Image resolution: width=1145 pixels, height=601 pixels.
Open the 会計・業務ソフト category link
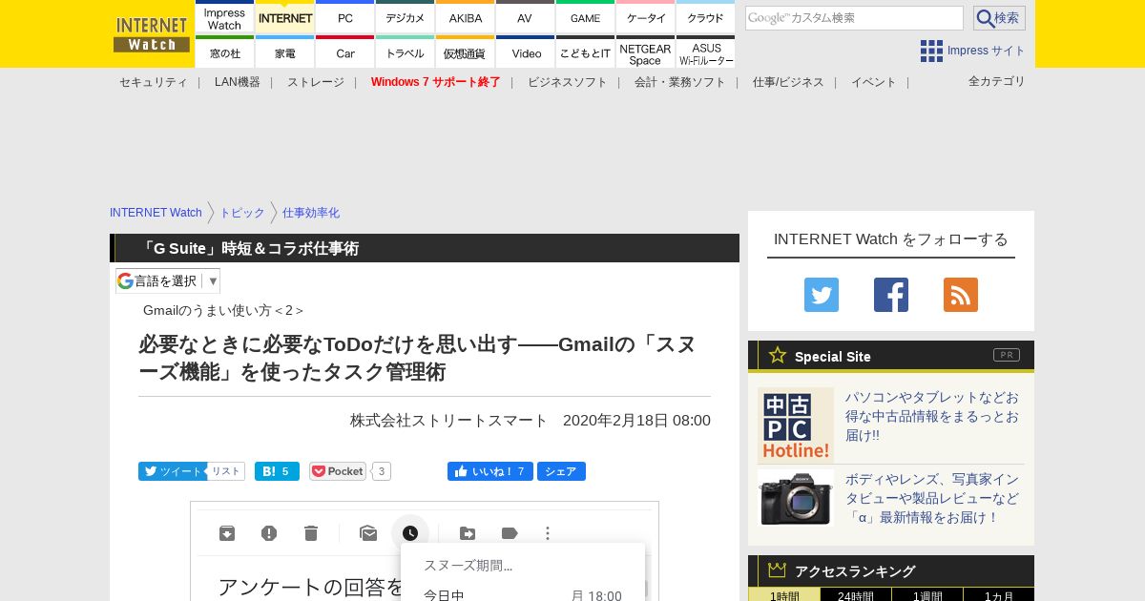(680, 82)
